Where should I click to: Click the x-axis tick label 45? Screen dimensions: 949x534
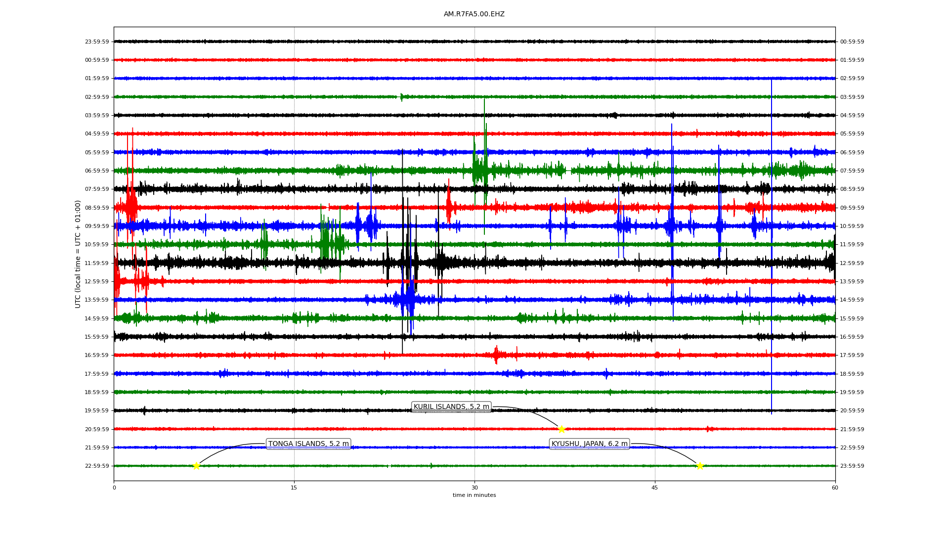[655, 488]
